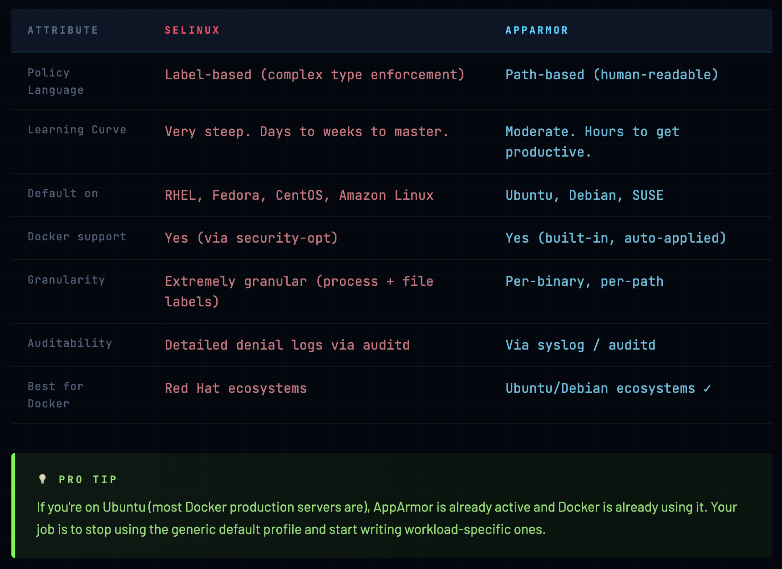Select the Default on attribute label
Screen dimensions: 782x569
(x=63, y=193)
